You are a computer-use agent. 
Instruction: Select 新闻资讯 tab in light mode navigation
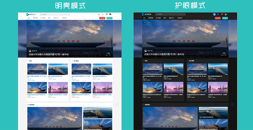(x=64, y=18)
